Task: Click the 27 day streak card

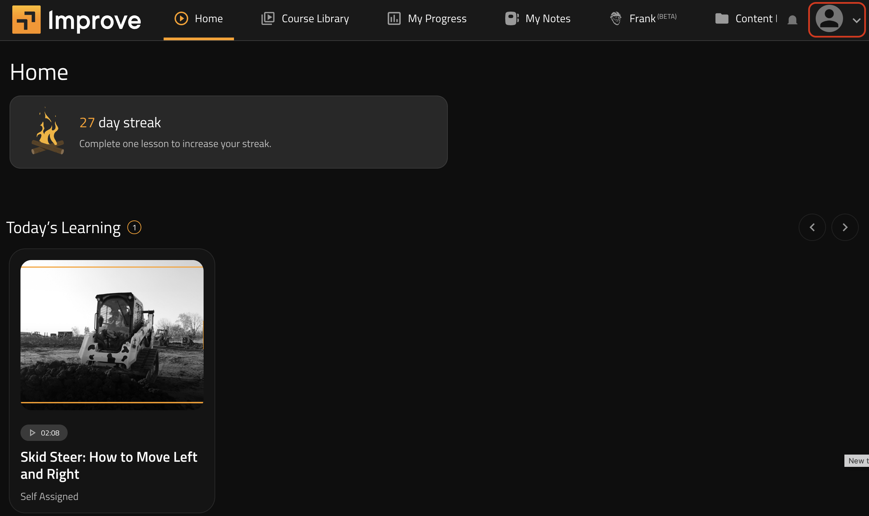Action: point(228,132)
